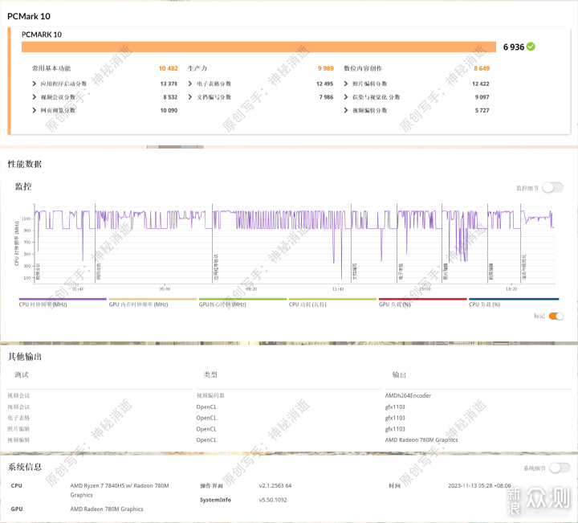The width and height of the screenshot is (578, 523).
Task: Click the 生产力 score 9 989
Action: coord(325,68)
